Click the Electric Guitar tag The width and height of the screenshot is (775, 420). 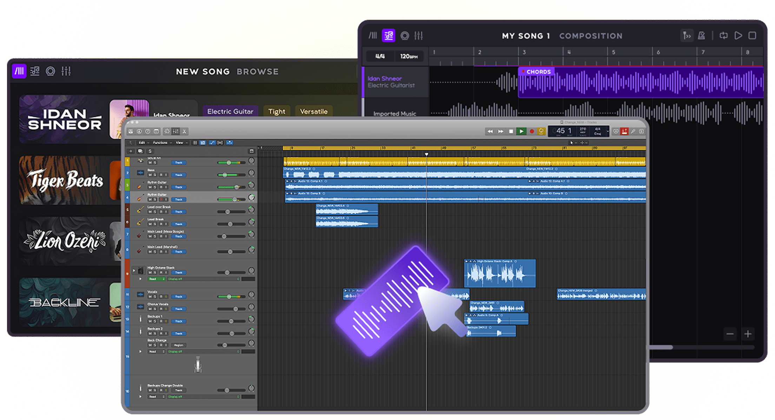tap(230, 111)
